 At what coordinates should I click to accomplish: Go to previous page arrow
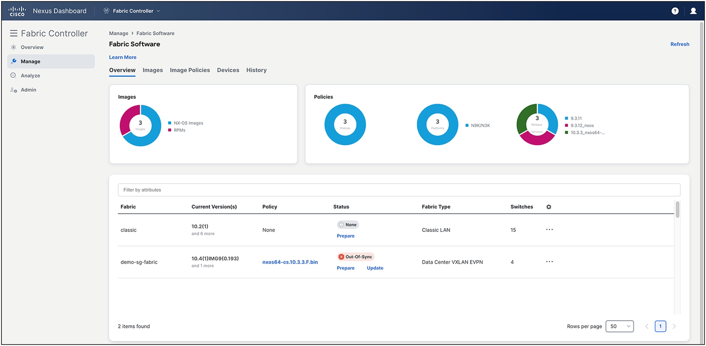[647, 326]
